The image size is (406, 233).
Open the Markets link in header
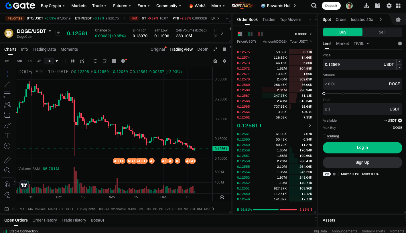(x=79, y=6)
